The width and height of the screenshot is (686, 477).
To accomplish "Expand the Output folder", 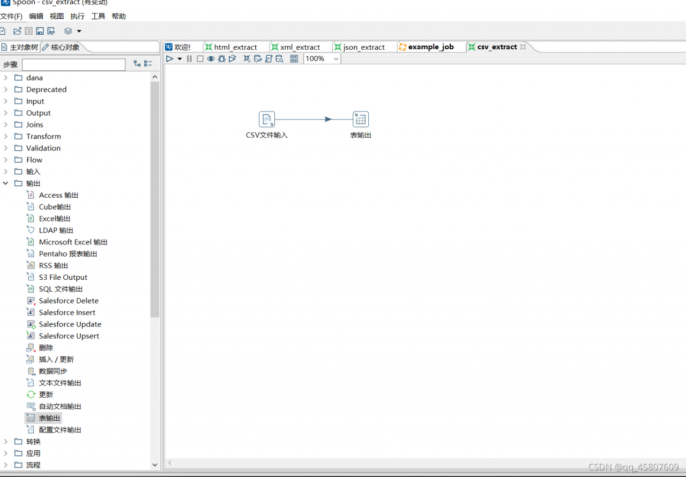I will point(6,113).
